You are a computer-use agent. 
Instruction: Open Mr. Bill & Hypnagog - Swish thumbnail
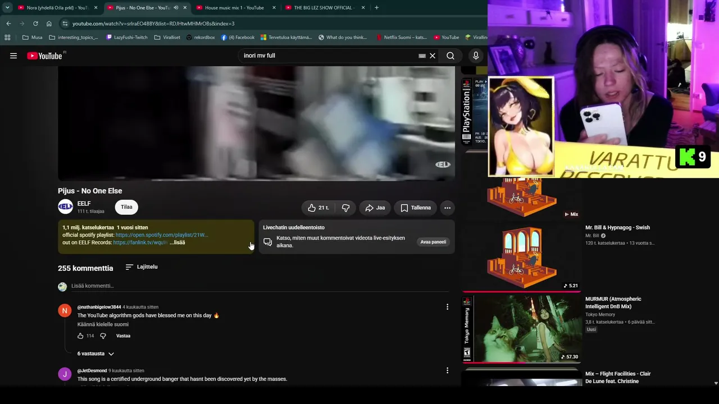coord(522,258)
